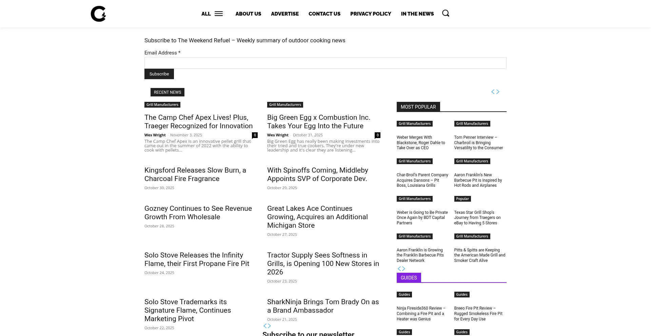
Task: Click Grill Manufacturers tag above Char-Broil's Parent Company
Action: click(x=415, y=161)
